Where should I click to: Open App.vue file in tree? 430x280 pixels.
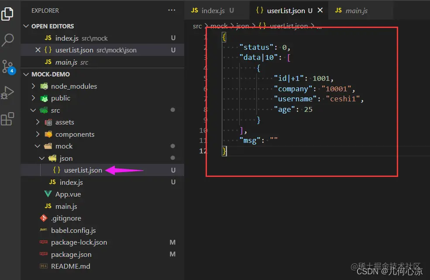[x=102, y=194]
